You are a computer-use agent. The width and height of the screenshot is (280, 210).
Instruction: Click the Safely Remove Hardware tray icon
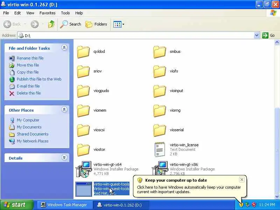(247, 205)
